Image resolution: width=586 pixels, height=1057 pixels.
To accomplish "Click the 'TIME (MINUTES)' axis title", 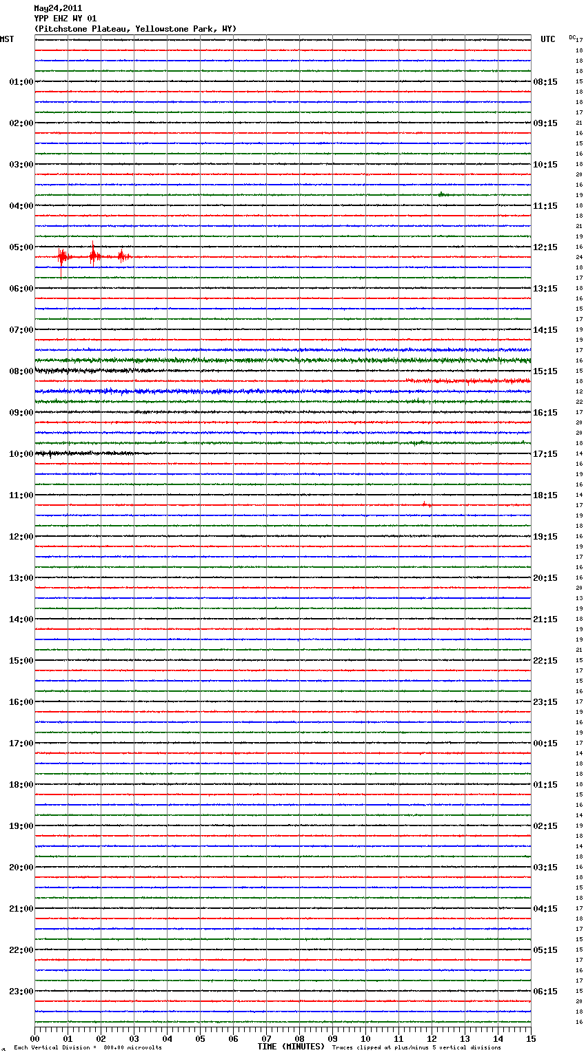I will pos(291,1047).
